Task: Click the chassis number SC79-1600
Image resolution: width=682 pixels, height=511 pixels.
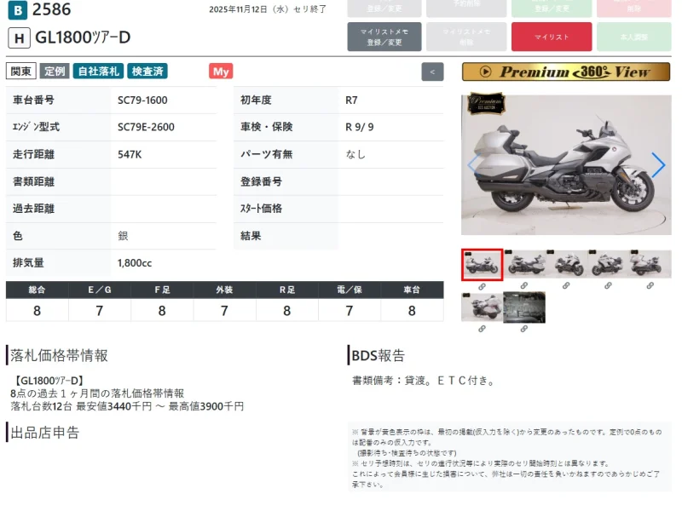Action: pyautogui.click(x=142, y=100)
